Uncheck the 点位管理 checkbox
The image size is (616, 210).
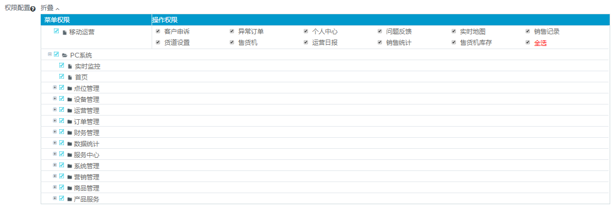[x=62, y=88]
